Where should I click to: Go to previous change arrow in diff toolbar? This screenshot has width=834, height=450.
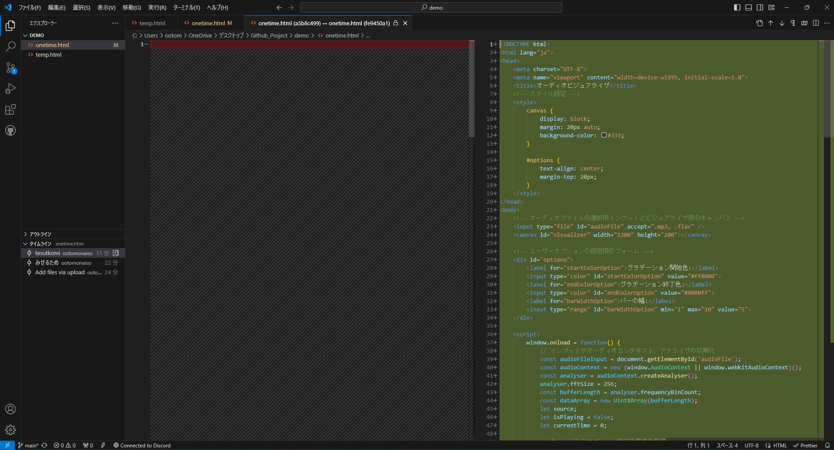point(770,23)
